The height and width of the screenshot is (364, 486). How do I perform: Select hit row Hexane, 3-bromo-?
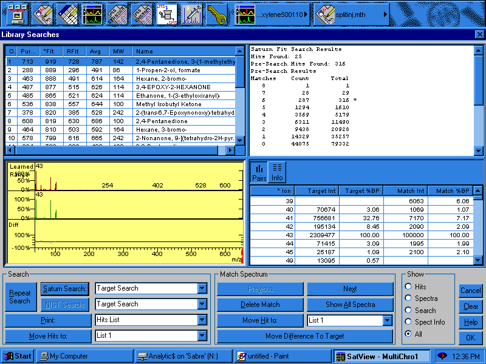click(x=120, y=129)
